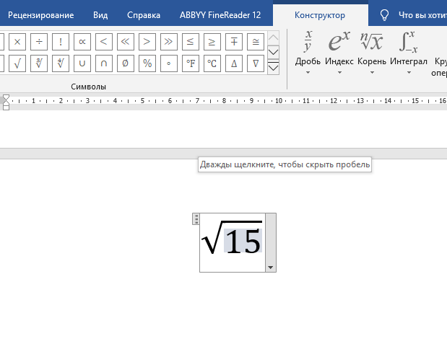Screen dimensions: 447x362
Task: Insert the square root symbol
Action: (x=17, y=63)
